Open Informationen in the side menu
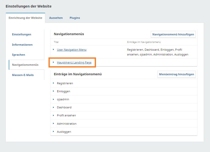The width and height of the screenshot is (210, 152). coord(22,45)
